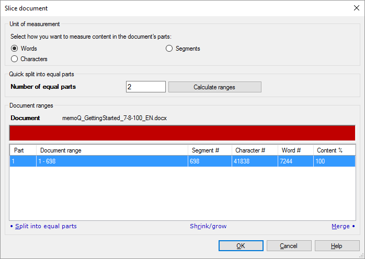Image resolution: width=365 pixels, height=259 pixels.
Task: Click the Number of equal parts field
Action: point(145,87)
